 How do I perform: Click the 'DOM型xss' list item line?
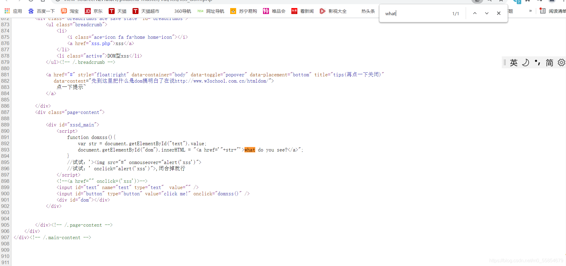(x=99, y=56)
